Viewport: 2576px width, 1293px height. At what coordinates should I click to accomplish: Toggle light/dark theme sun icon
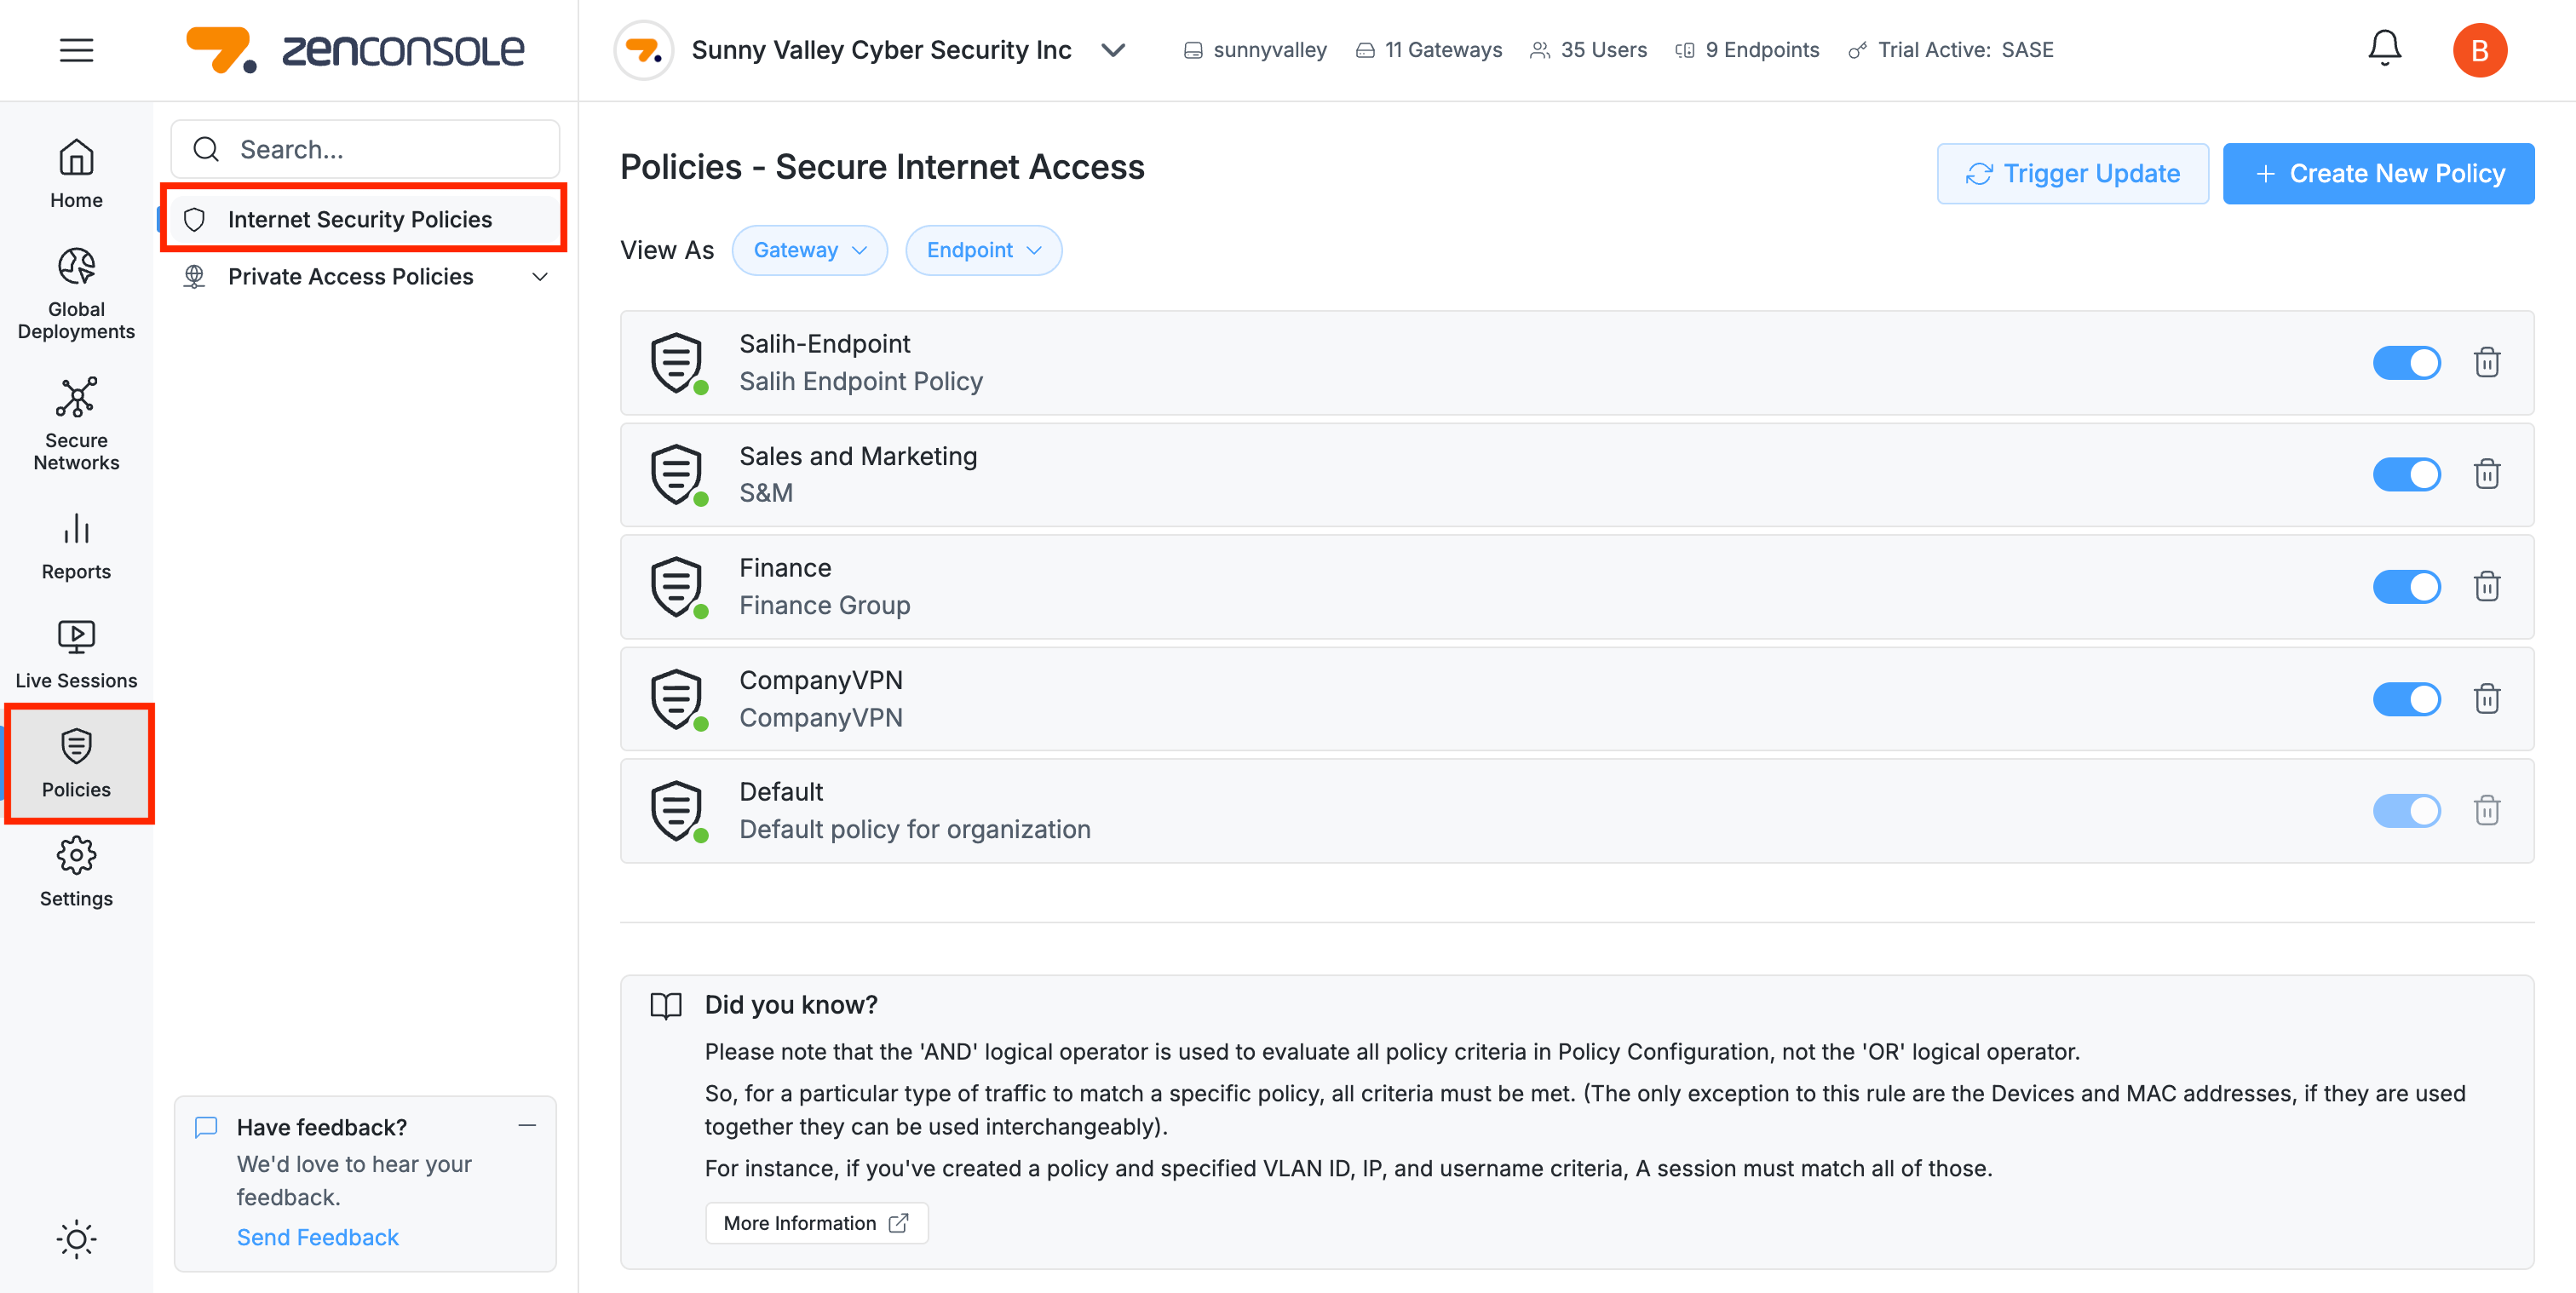coord(76,1239)
